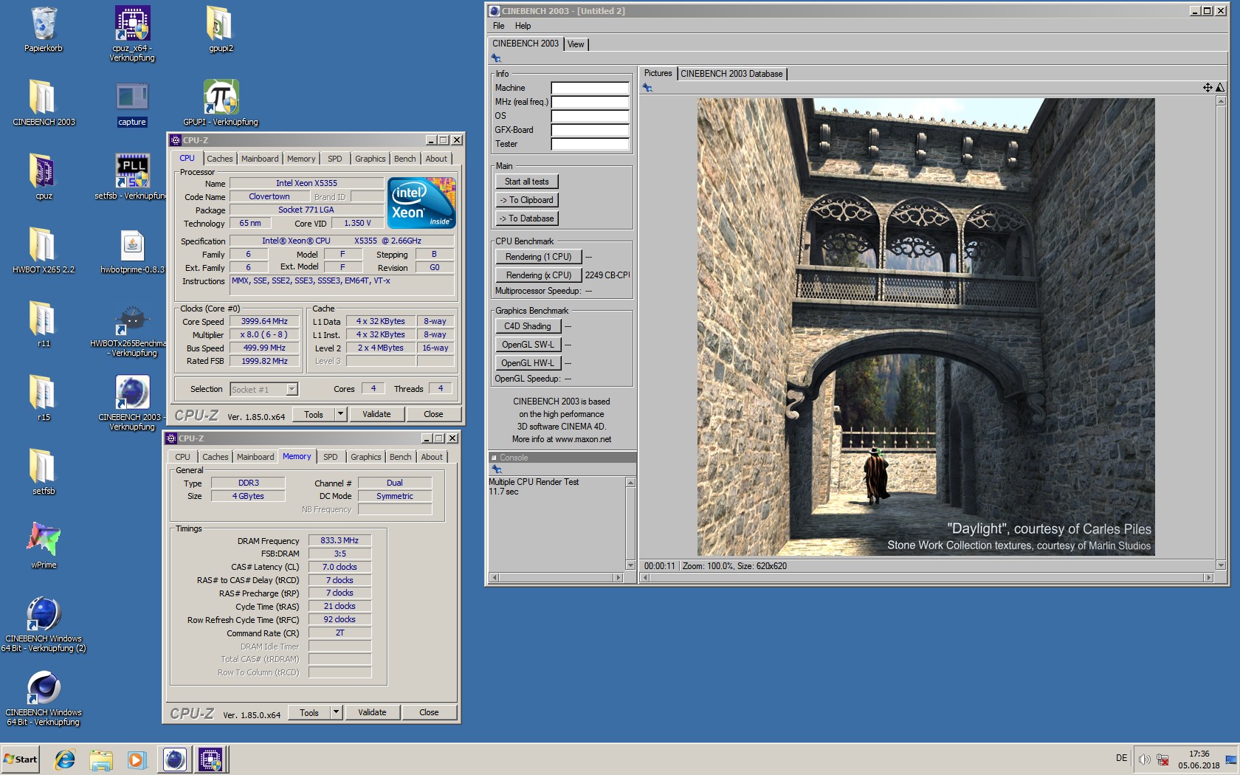Click Close in the lower CPU-Z window
This screenshot has height=775, width=1240.
click(x=429, y=712)
